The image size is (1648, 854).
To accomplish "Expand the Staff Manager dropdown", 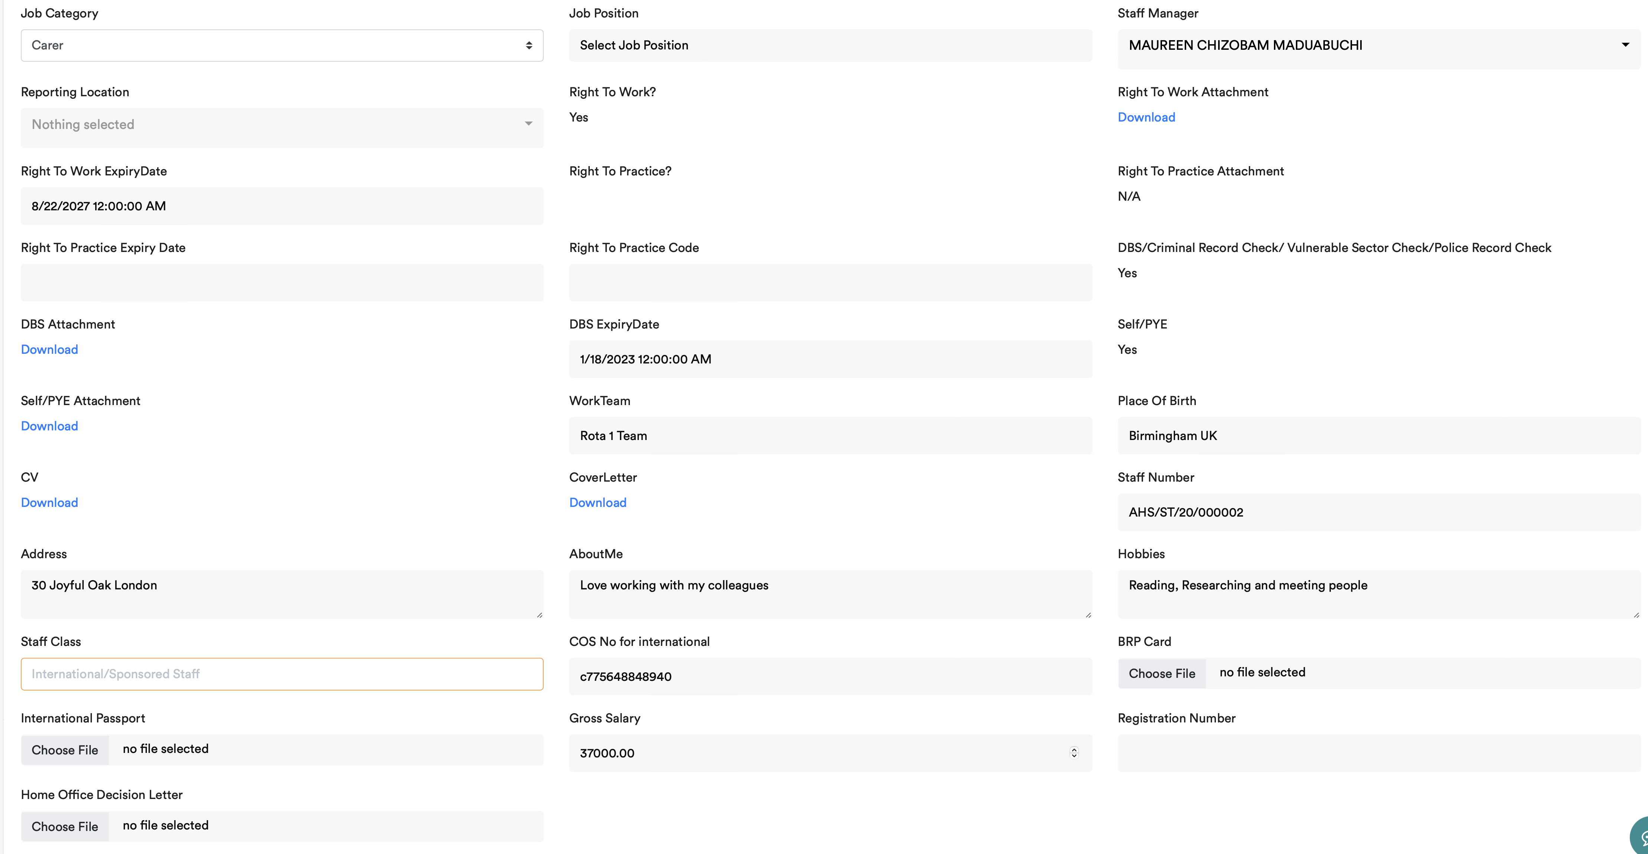I will pyautogui.click(x=1378, y=45).
